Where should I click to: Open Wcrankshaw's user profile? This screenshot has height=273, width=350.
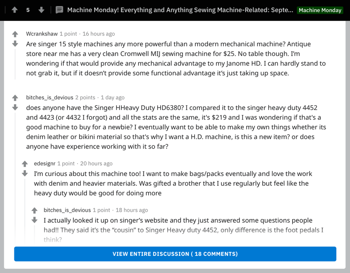pos(42,34)
